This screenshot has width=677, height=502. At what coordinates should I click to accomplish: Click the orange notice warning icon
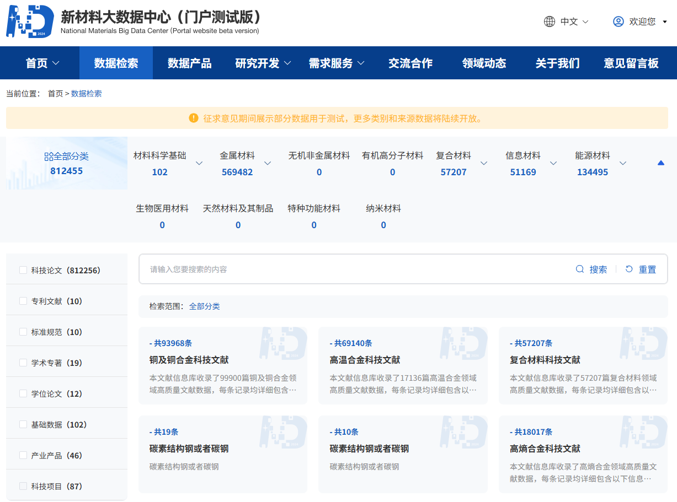pos(193,118)
